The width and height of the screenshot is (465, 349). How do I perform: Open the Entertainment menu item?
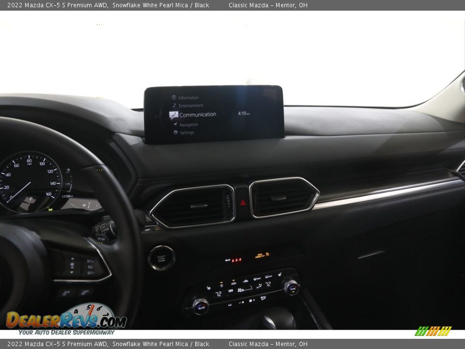pos(191,106)
